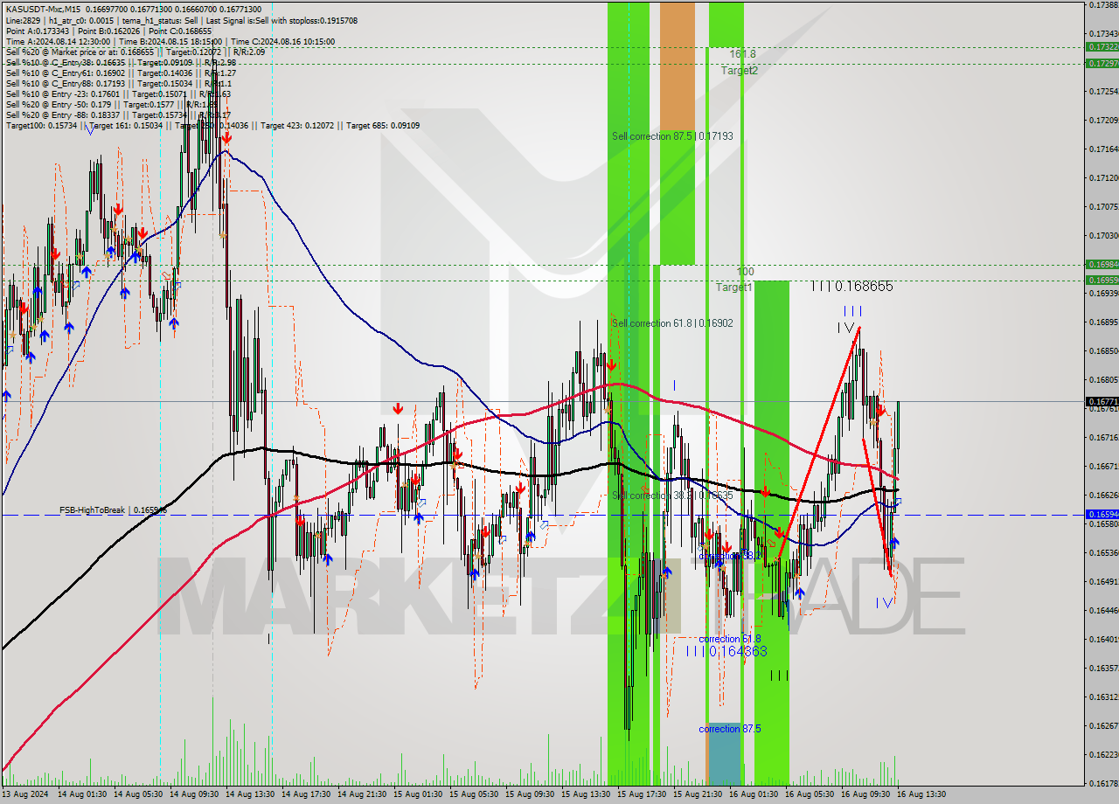The width and height of the screenshot is (1119, 804).
Task: Click the teal rectangle near 'correction 87.5'
Action: [x=724, y=753]
